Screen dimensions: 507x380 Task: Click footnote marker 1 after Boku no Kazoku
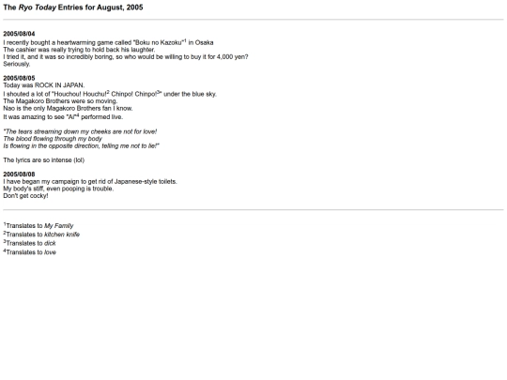click(185, 40)
